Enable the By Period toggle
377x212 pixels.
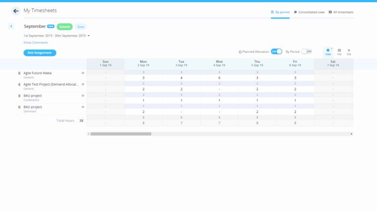coord(306,52)
